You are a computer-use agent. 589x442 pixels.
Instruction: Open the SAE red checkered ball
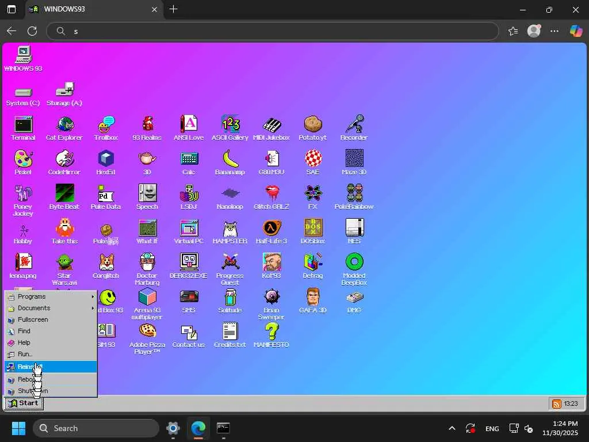[x=312, y=163]
